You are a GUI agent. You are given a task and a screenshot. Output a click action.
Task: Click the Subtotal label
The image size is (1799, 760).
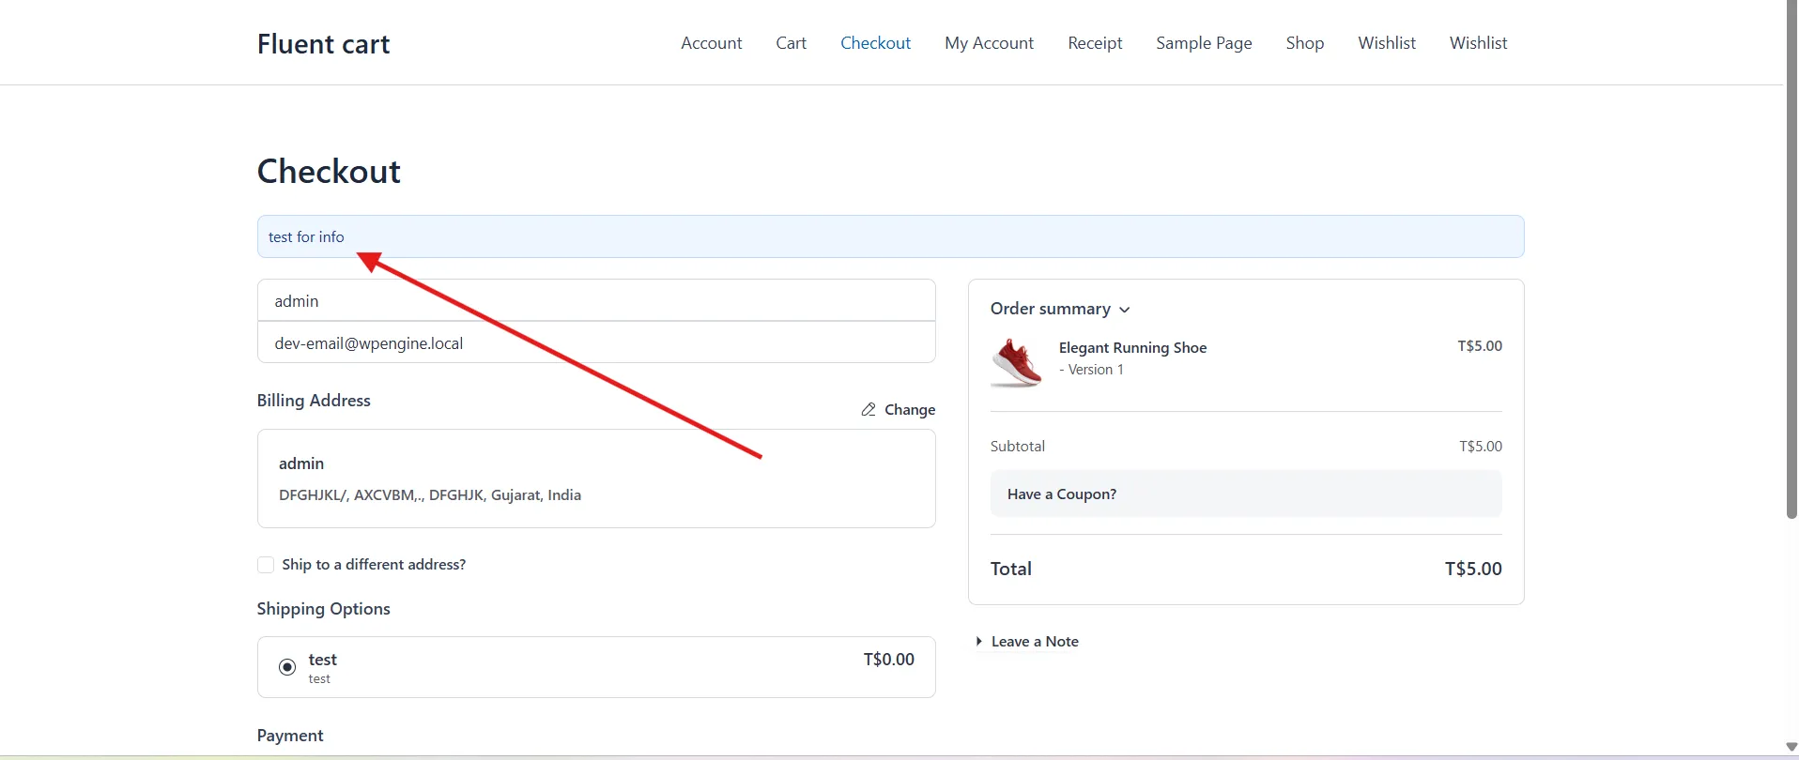(1017, 447)
